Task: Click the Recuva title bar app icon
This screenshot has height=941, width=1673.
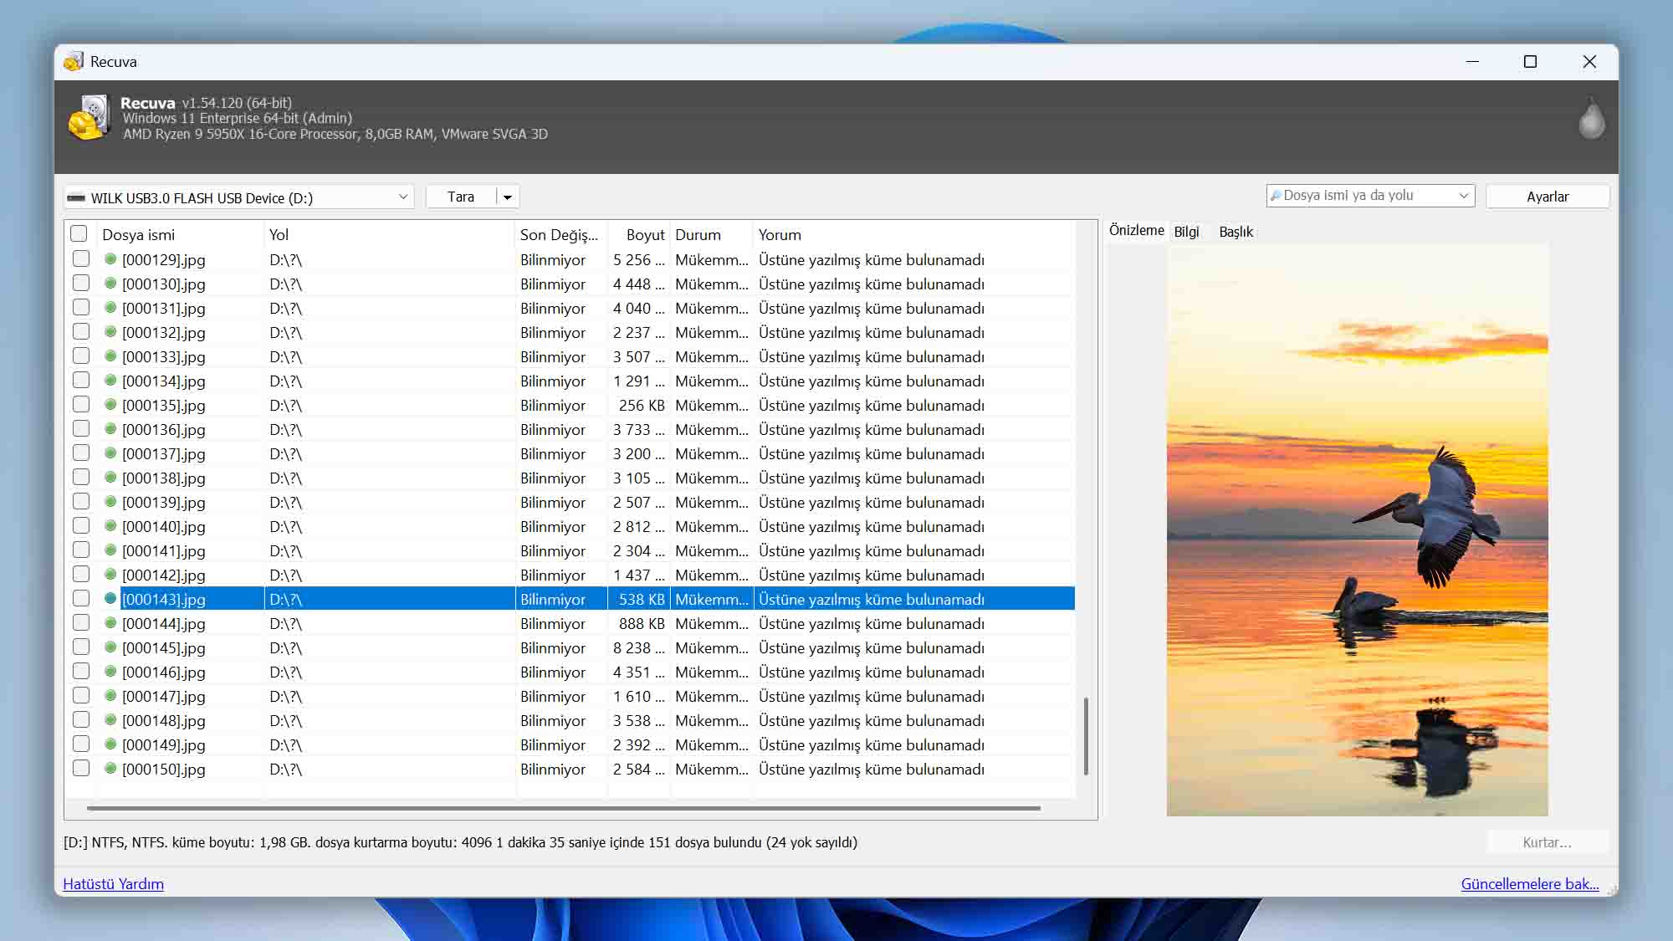Action: click(x=74, y=61)
